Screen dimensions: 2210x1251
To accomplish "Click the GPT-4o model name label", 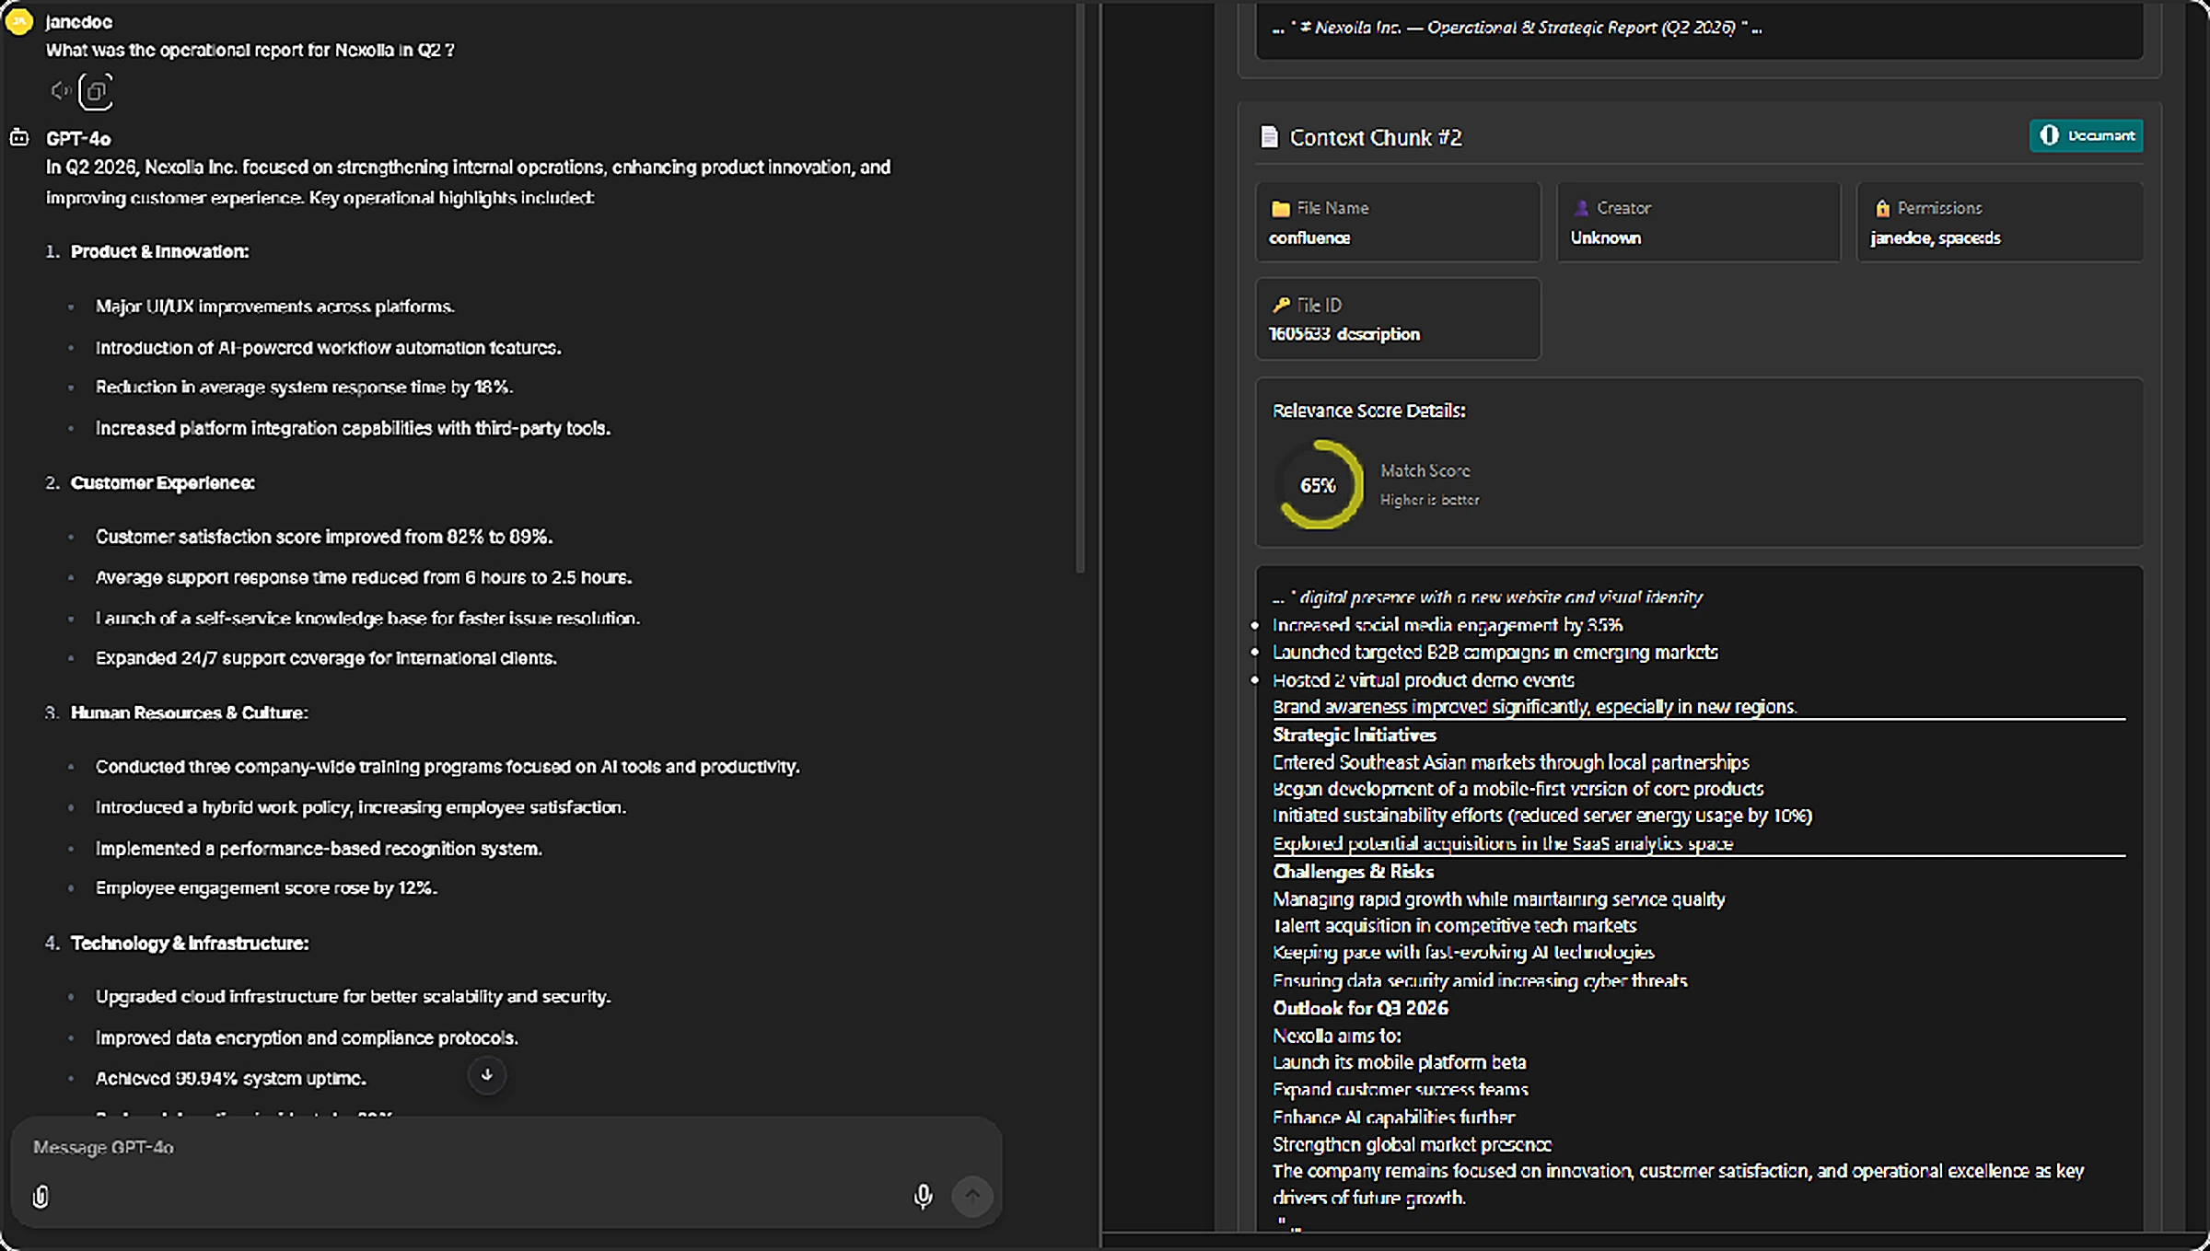I will 78,139.
